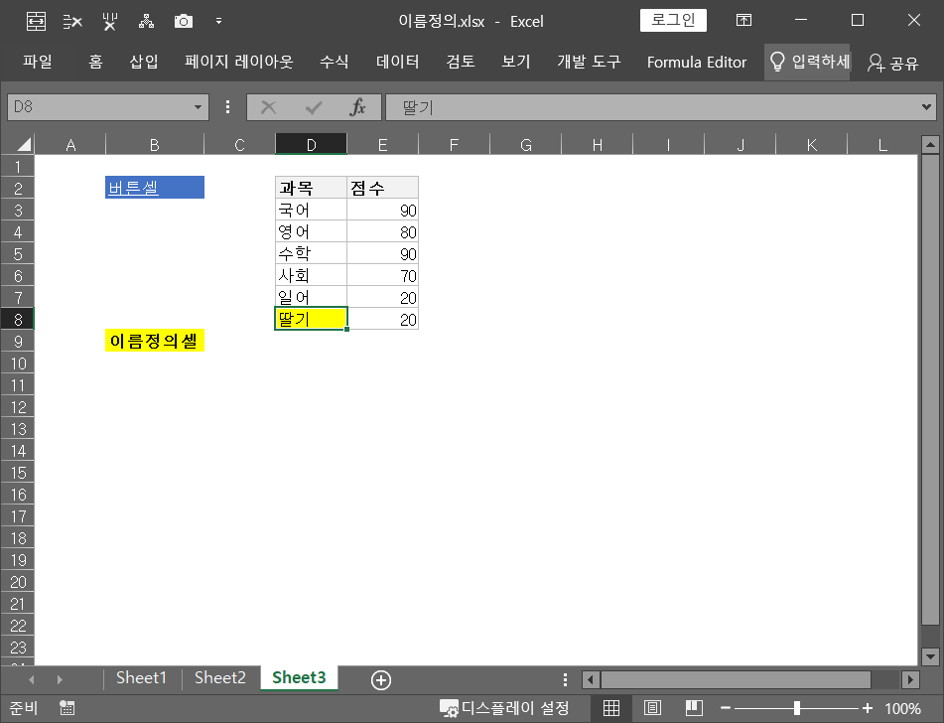Click the vertical scrollbar down arrow
The height and width of the screenshot is (723, 944).
[930, 656]
